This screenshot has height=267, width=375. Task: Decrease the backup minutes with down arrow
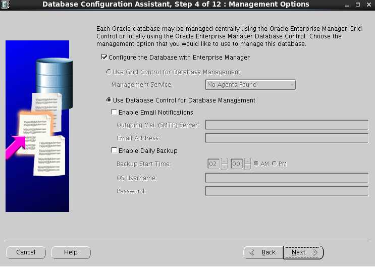[248, 167]
